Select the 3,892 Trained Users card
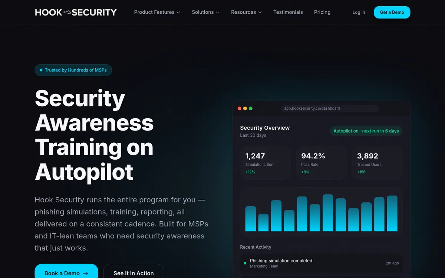Screen dimensions: 445x278 377,163
